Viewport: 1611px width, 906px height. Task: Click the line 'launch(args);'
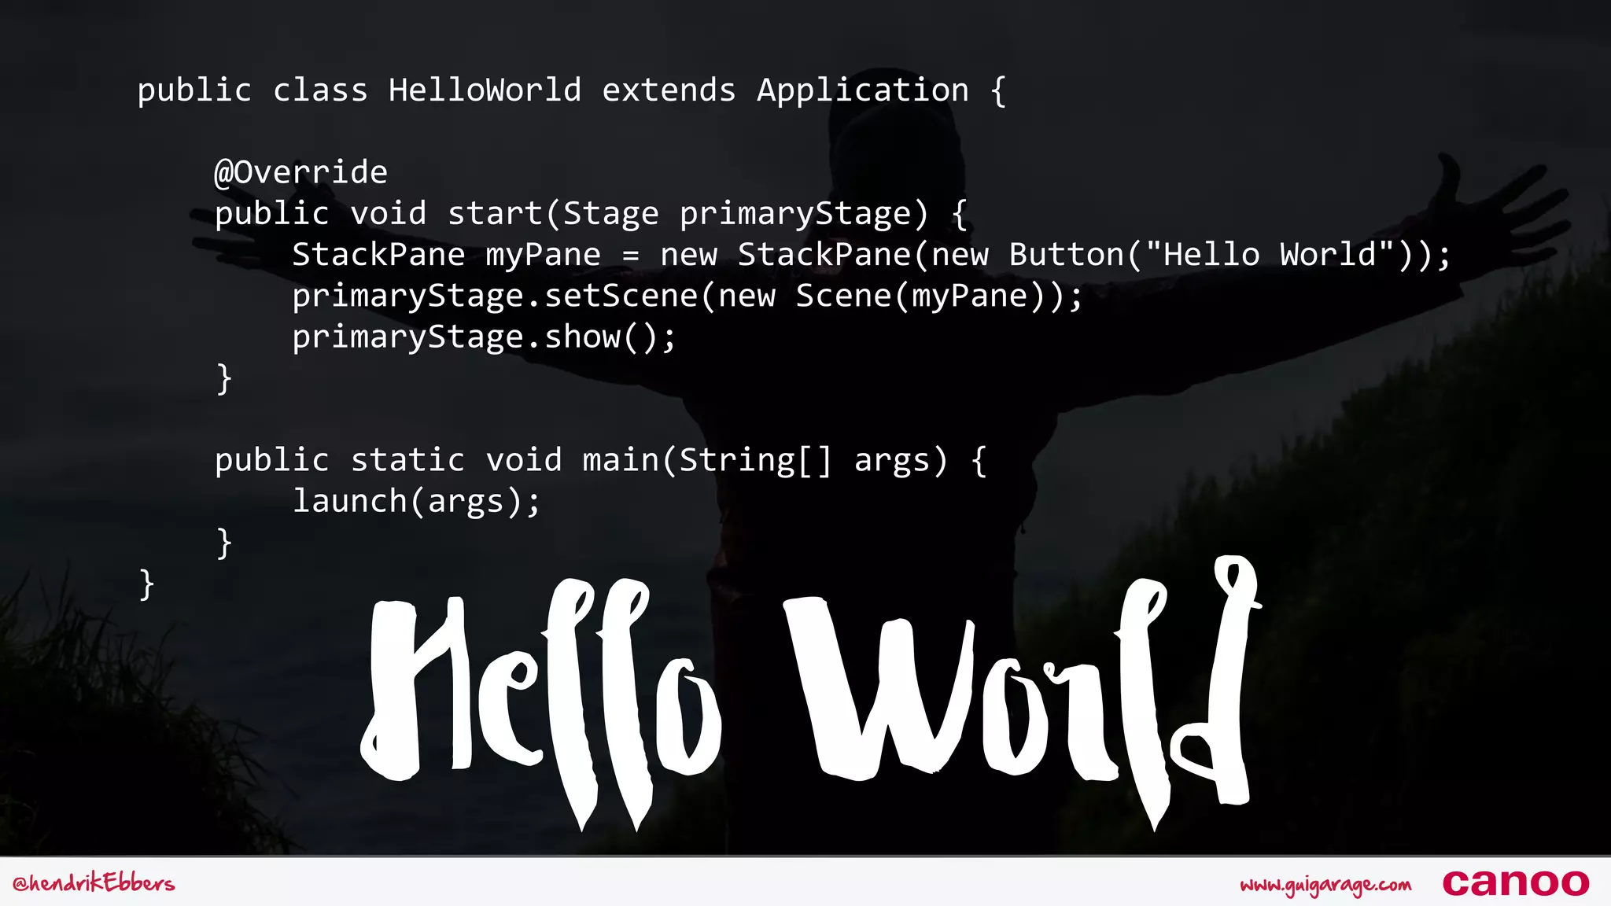(417, 502)
